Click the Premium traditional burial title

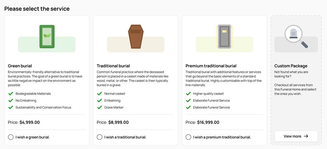pos(211,66)
